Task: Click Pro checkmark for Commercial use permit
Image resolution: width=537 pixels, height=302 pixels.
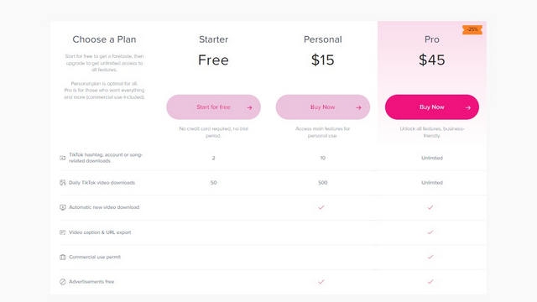Action: click(430, 257)
